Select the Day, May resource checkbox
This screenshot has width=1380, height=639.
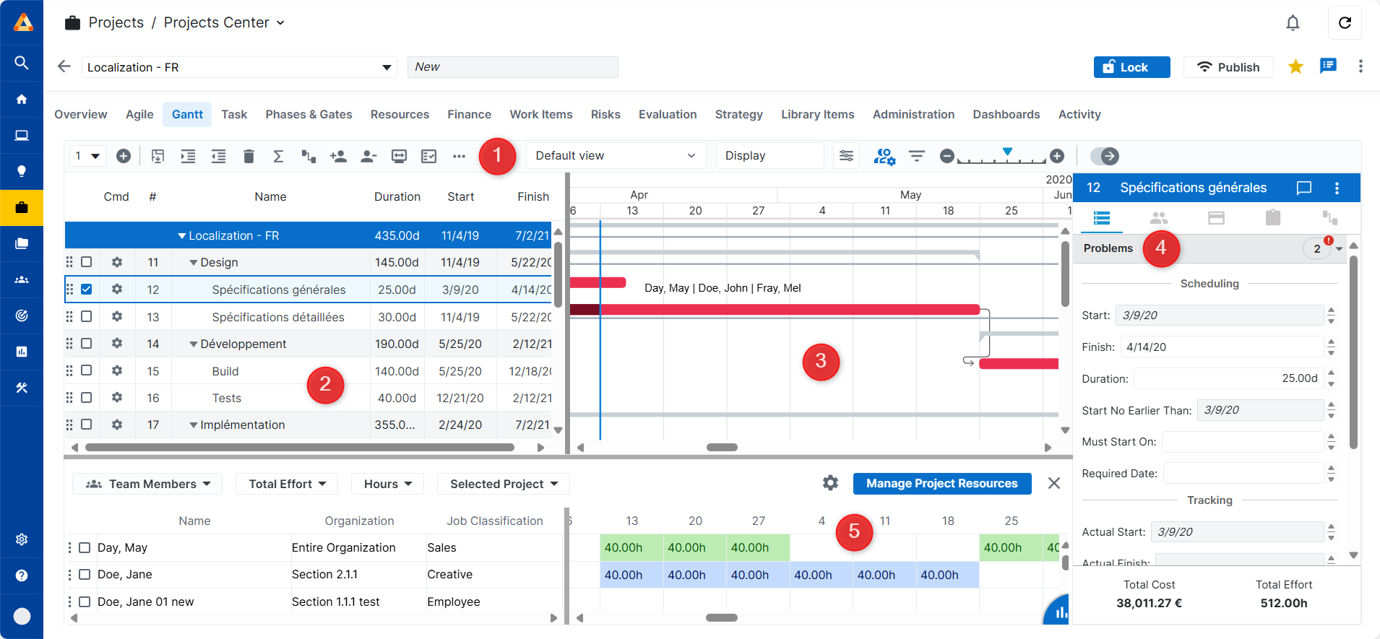pos(85,547)
